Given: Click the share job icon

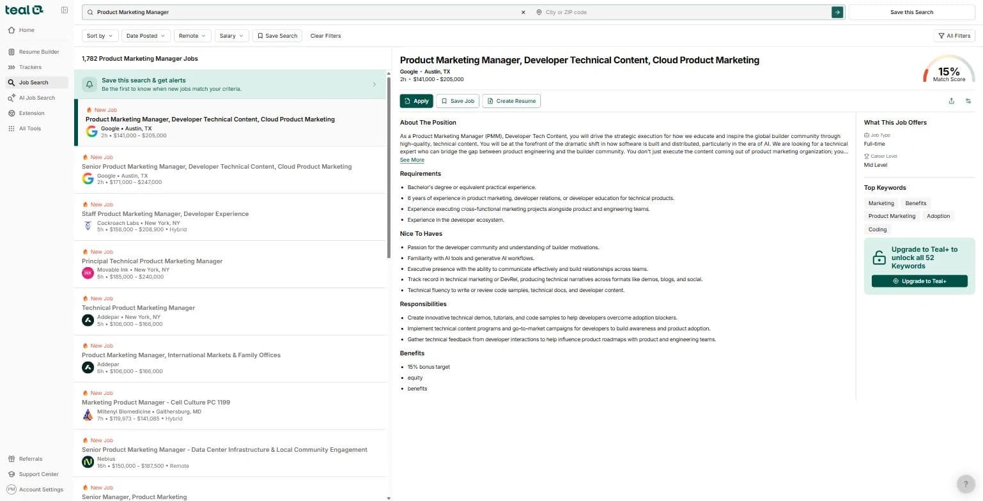Looking at the screenshot, I should [951, 101].
